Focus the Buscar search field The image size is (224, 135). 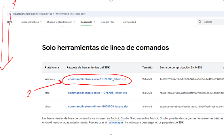click(212, 22)
